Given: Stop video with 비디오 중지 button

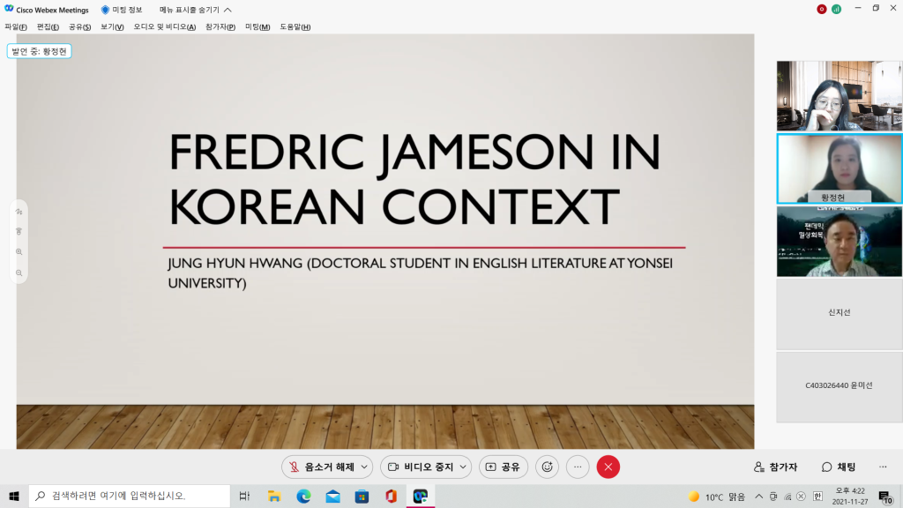Looking at the screenshot, I should [420, 467].
